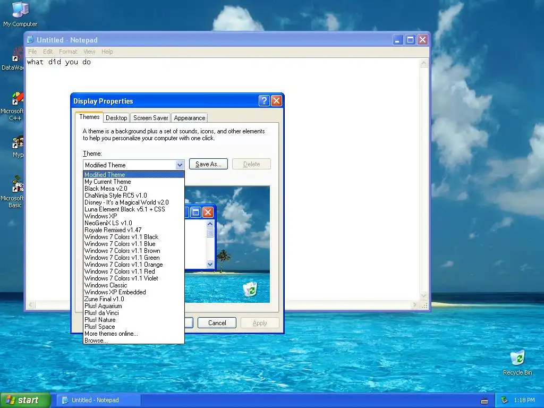
Task: Click the Notepad icon in the title bar
Action: [30, 40]
